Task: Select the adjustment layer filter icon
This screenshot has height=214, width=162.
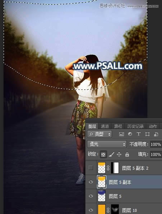Action: [x=130, y=134]
